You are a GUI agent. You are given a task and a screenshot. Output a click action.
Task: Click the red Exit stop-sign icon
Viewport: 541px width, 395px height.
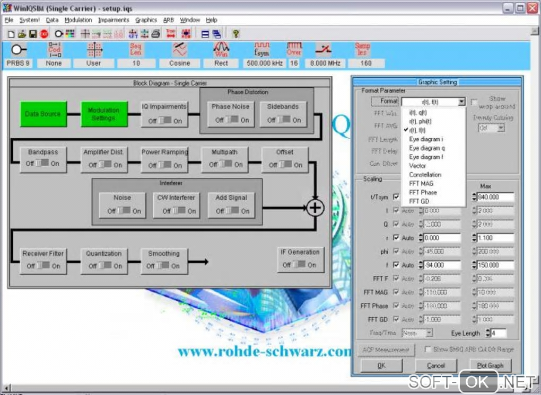coord(44,34)
